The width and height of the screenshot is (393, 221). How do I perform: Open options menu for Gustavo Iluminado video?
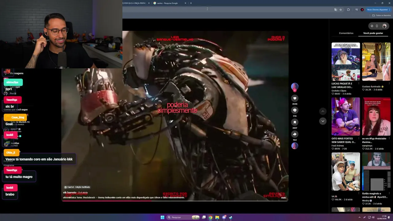(x=389, y=83)
